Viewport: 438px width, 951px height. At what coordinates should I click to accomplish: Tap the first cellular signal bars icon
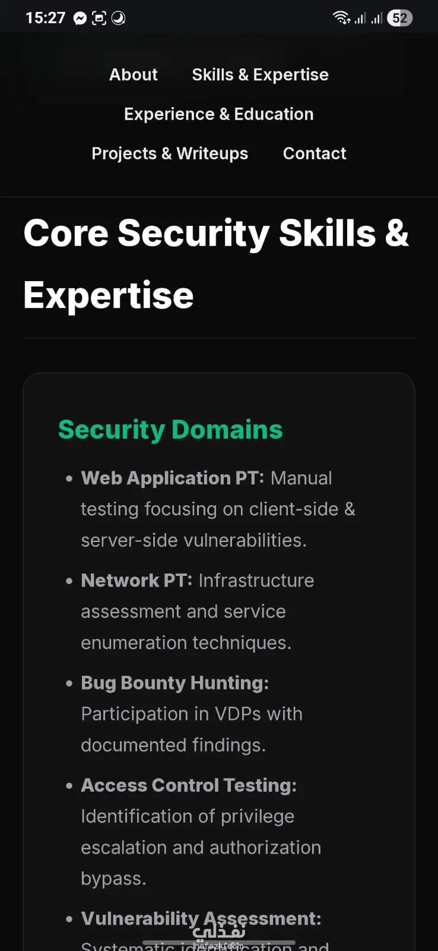pyautogui.click(x=360, y=18)
